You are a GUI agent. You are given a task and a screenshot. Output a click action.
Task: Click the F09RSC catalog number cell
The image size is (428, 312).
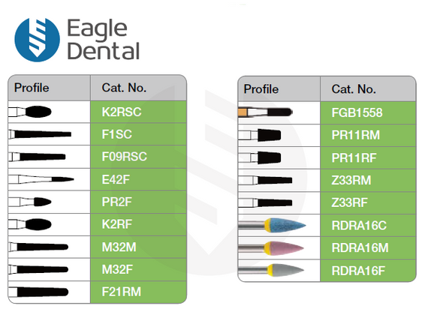(138, 157)
